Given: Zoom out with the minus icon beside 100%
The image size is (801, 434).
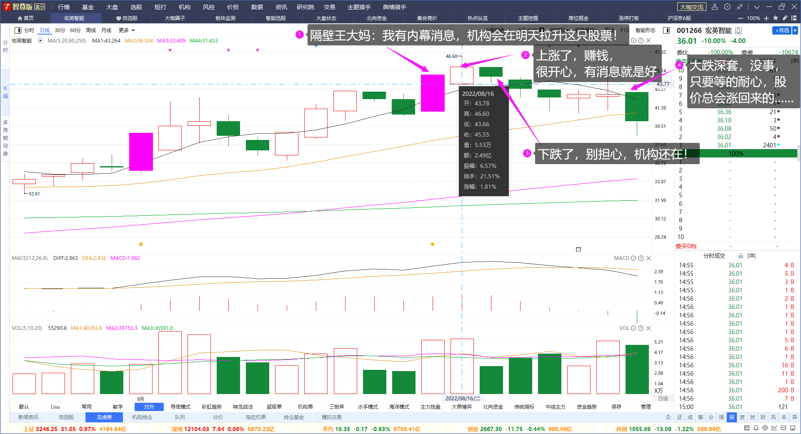Looking at the screenshot, I should coord(741,18).
